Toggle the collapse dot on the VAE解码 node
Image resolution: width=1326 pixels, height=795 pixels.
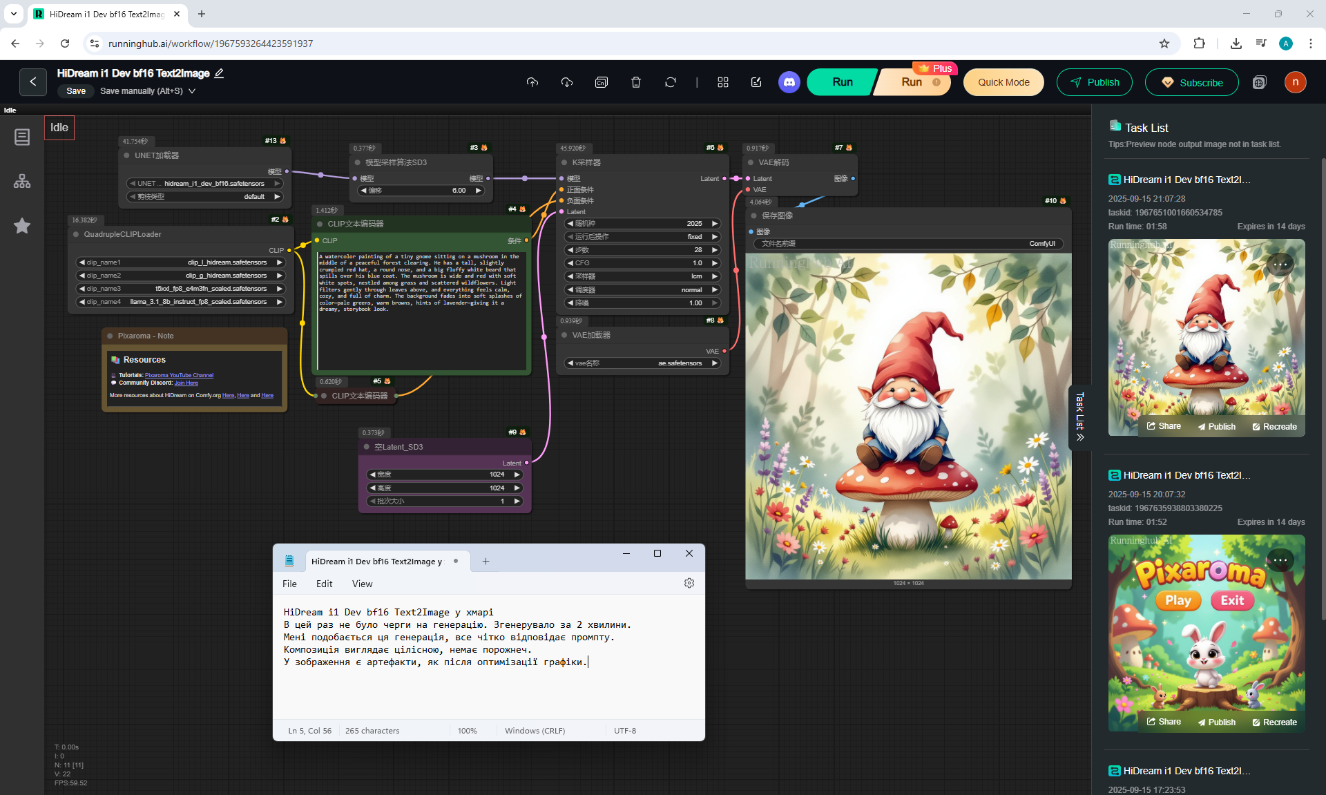pyautogui.click(x=751, y=162)
